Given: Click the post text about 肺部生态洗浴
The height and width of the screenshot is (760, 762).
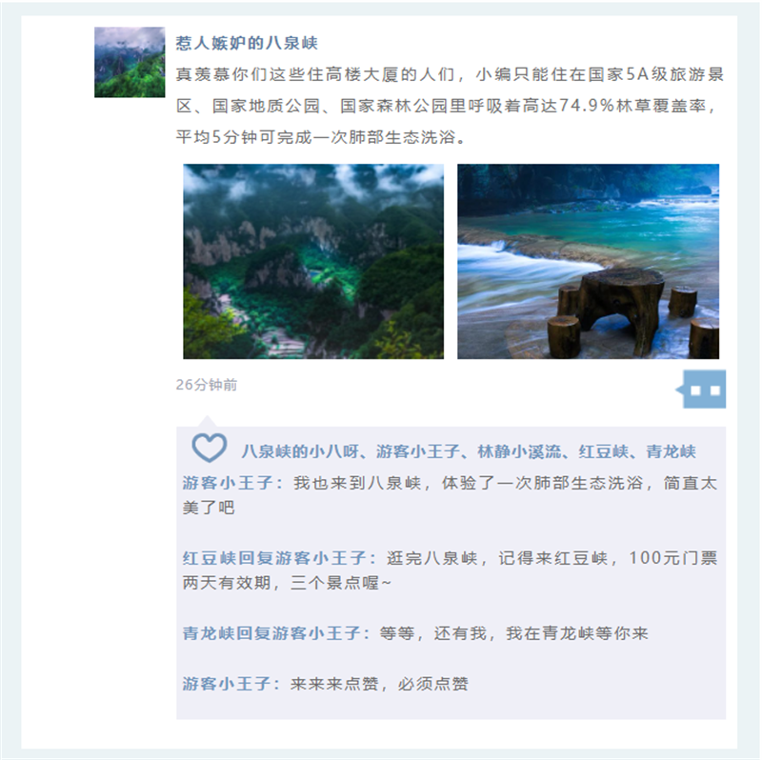Looking at the screenshot, I should click(450, 106).
